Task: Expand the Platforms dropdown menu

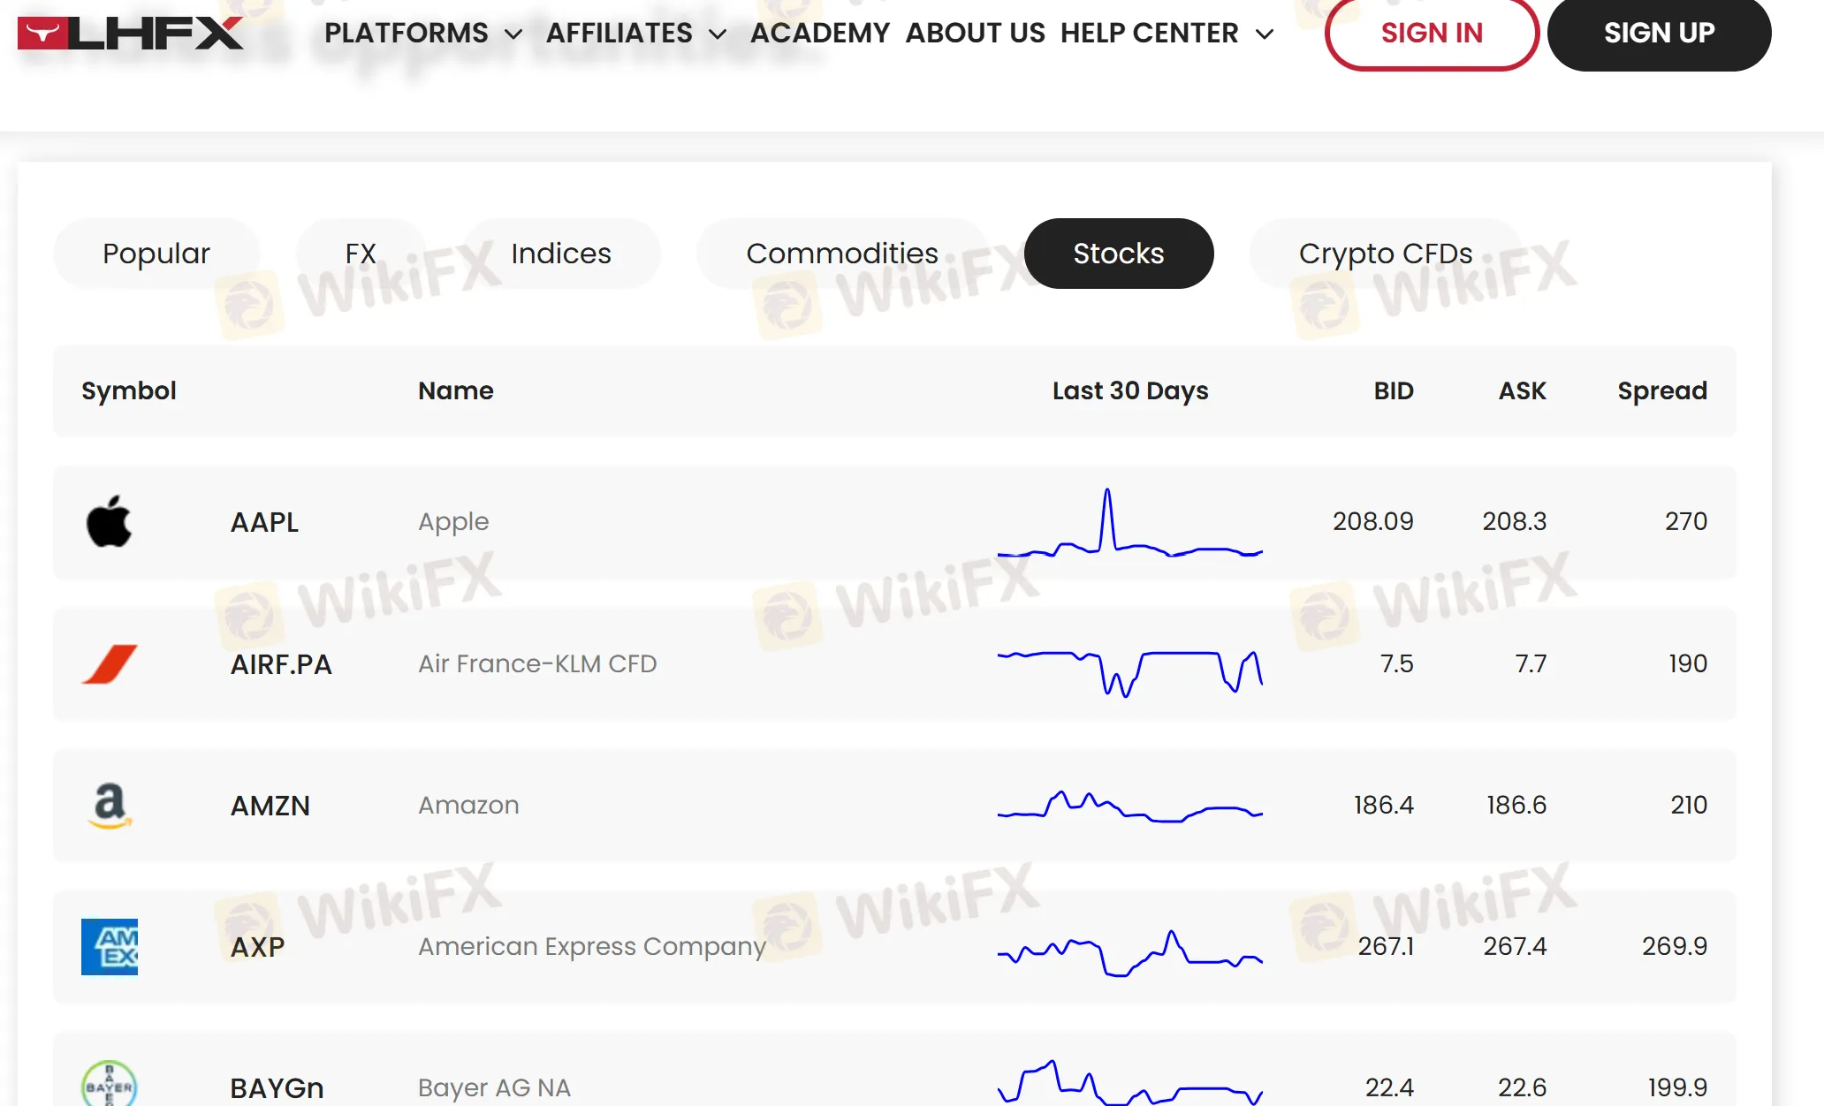Action: coord(422,34)
